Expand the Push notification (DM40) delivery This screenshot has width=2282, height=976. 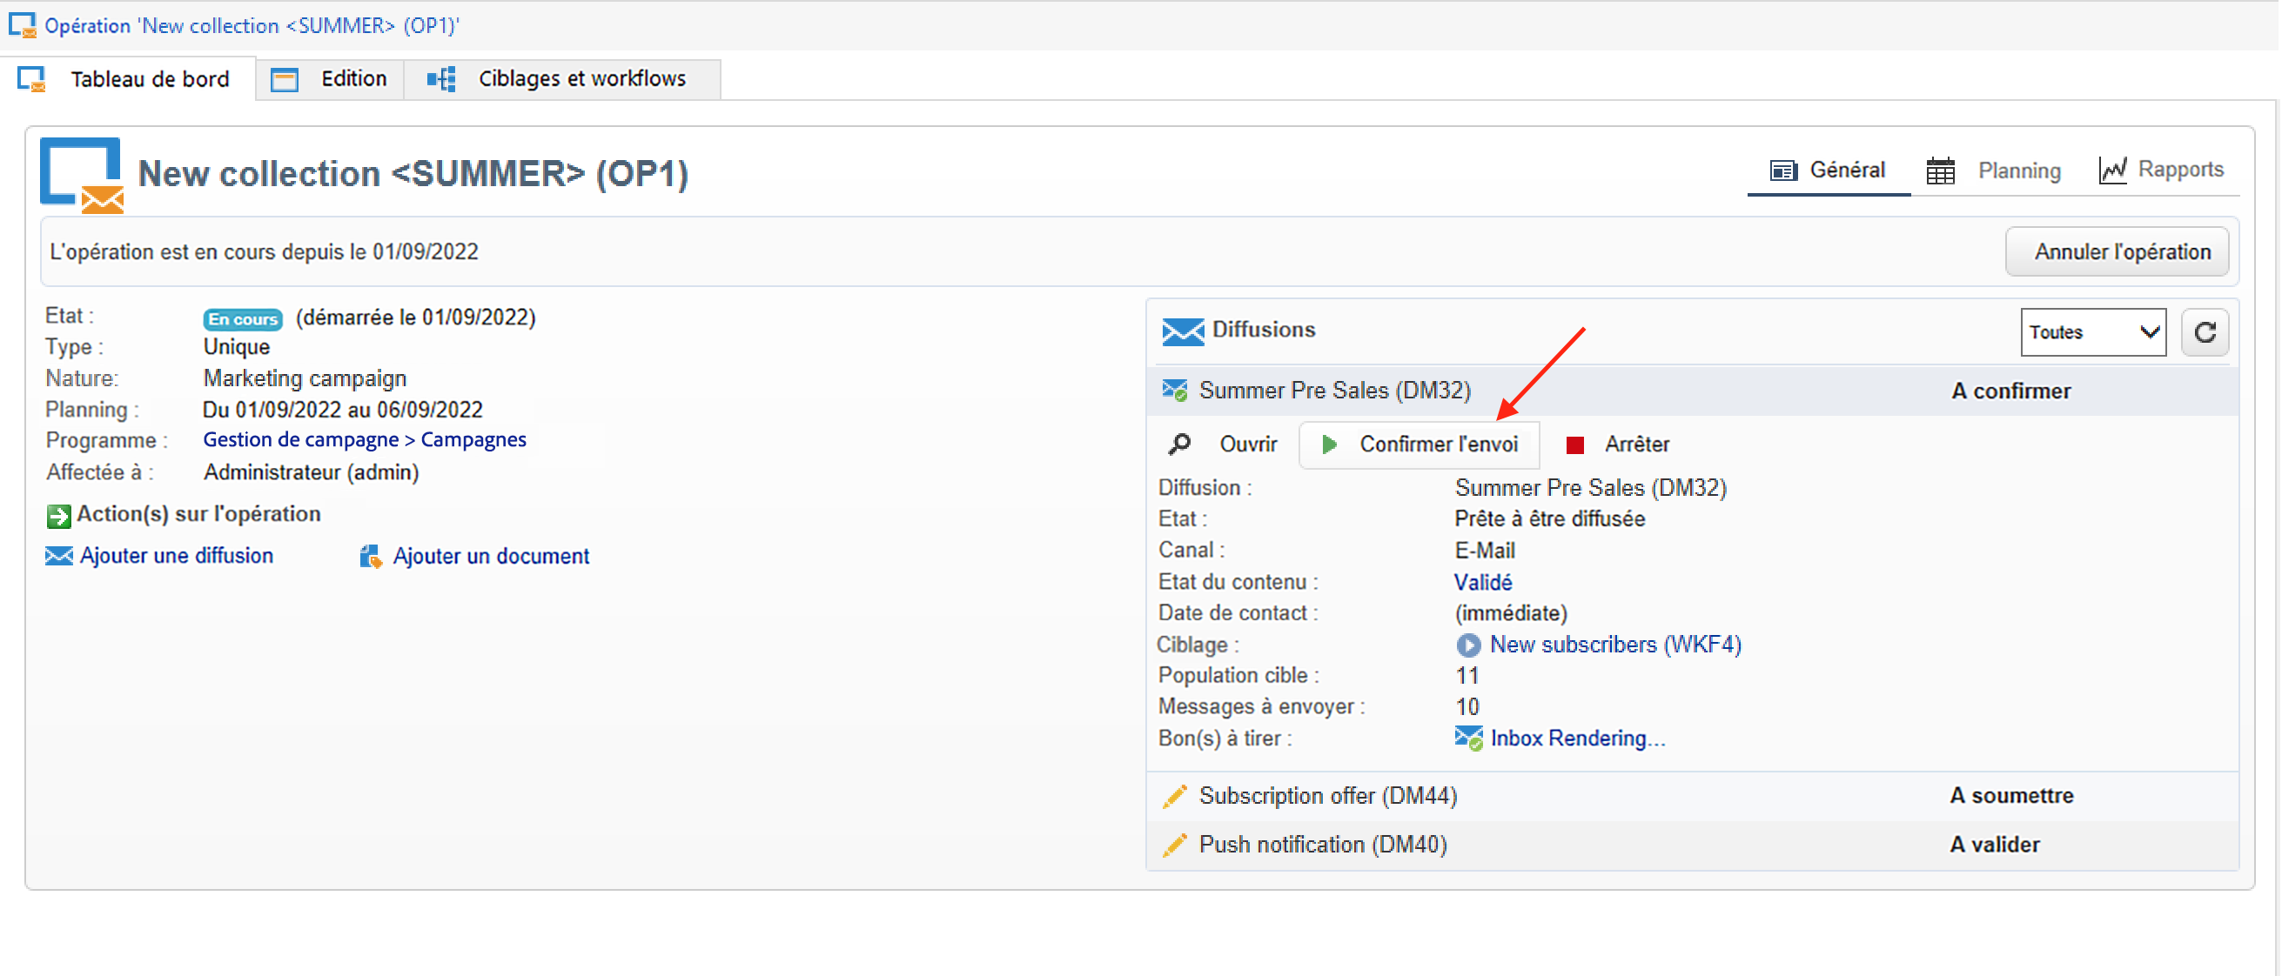pyautogui.click(x=1323, y=845)
